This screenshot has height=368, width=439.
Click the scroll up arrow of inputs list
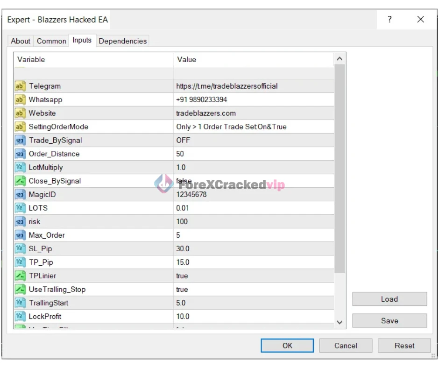coord(340,59)
